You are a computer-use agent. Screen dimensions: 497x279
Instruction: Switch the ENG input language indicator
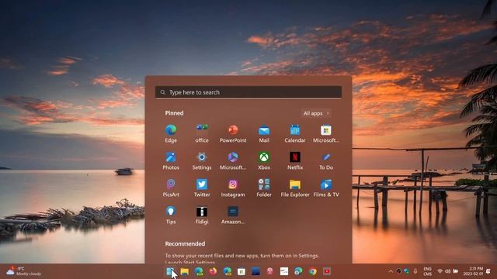pos(428,271)
